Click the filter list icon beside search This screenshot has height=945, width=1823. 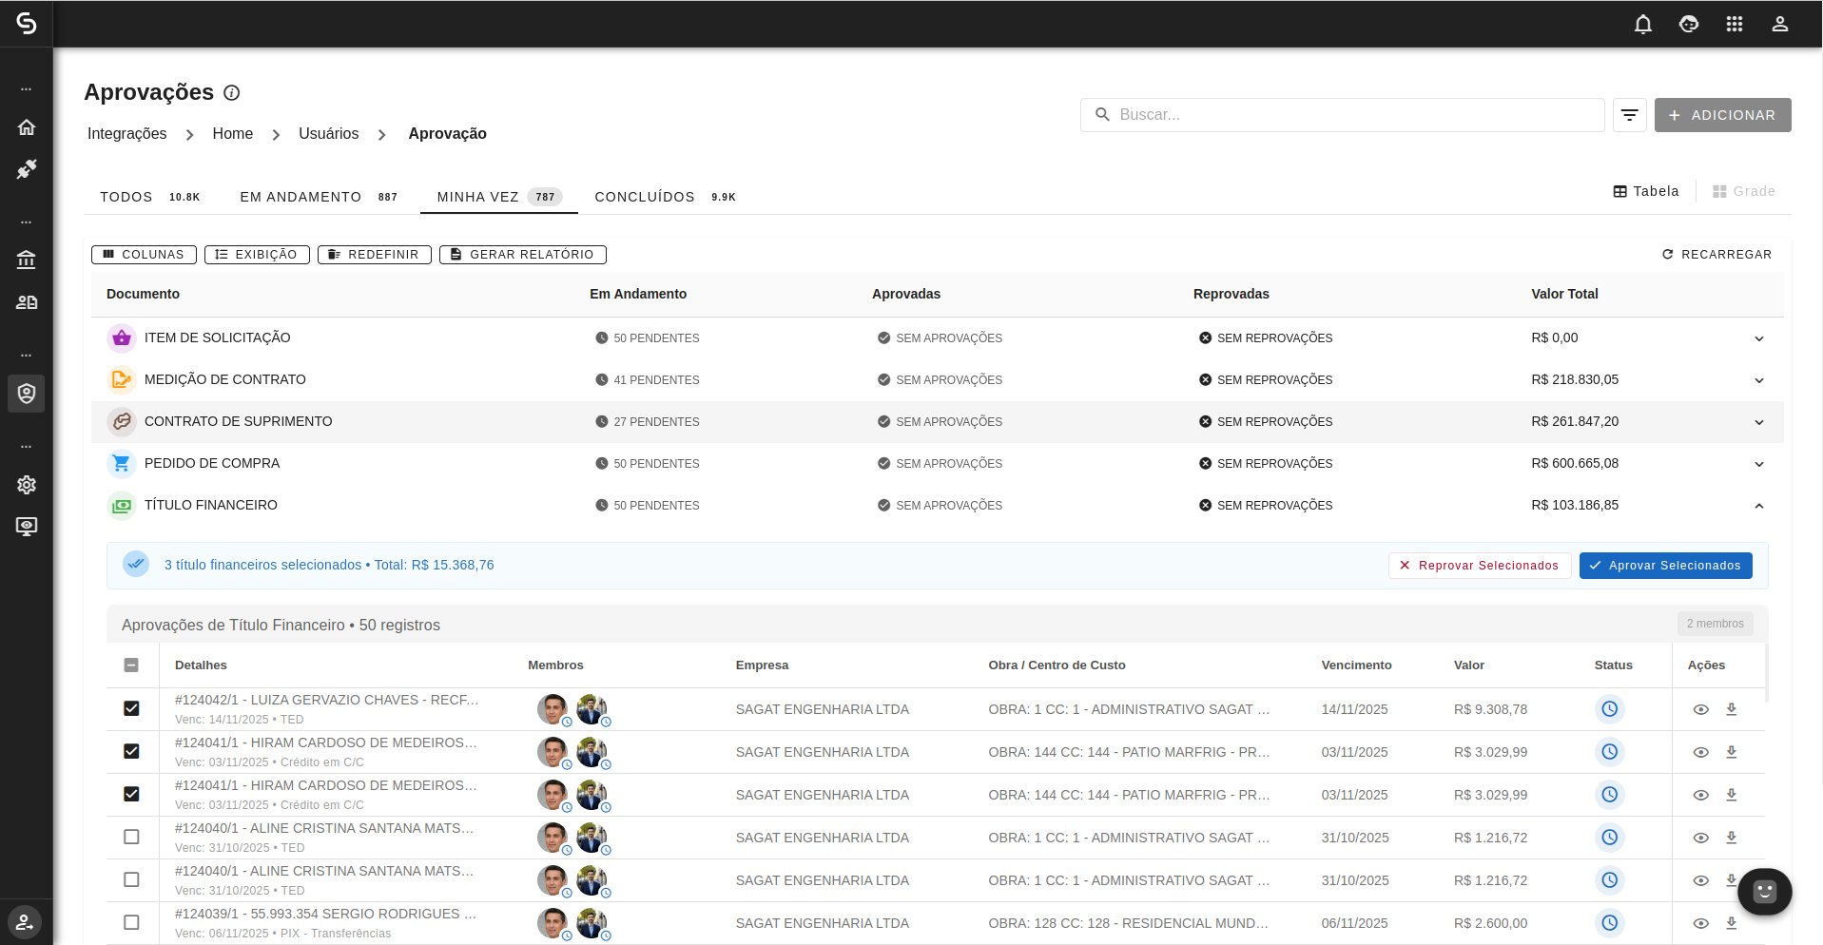point(1629,115)
